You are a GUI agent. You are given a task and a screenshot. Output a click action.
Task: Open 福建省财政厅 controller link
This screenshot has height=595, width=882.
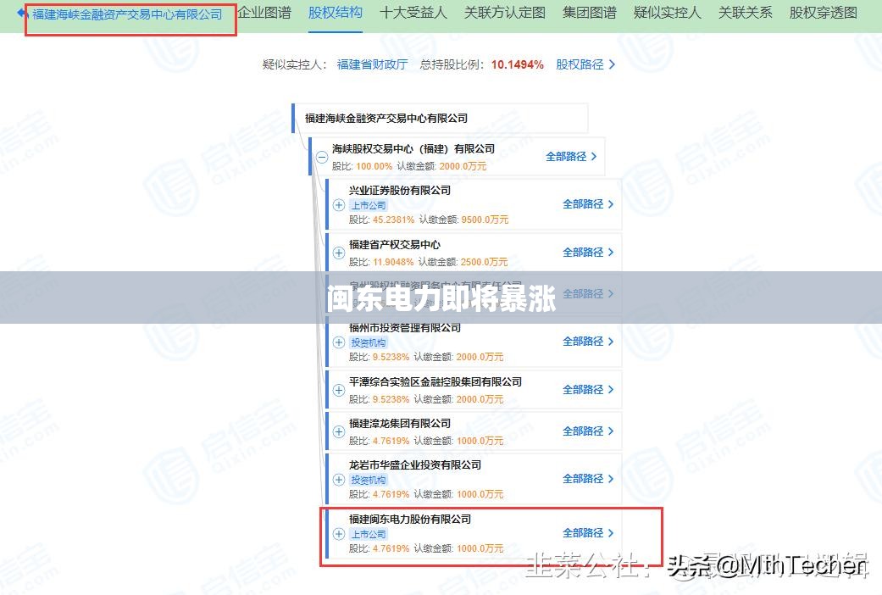click(x=373, y=64)
